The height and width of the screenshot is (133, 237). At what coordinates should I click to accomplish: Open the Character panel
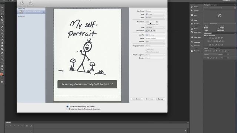[x=196, y=46]
